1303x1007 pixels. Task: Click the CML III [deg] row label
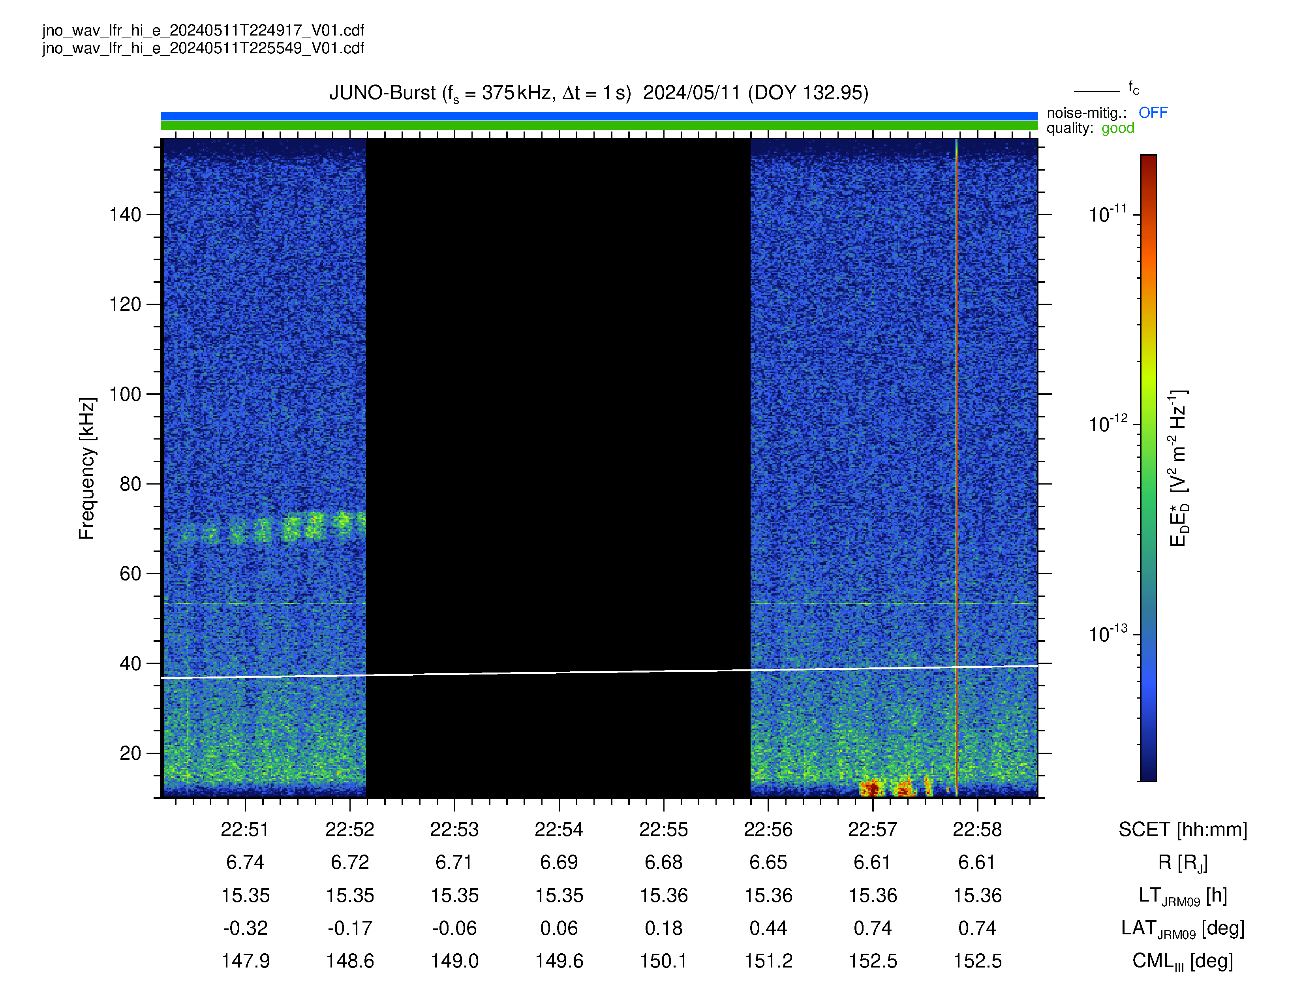tap(1183, 962)
